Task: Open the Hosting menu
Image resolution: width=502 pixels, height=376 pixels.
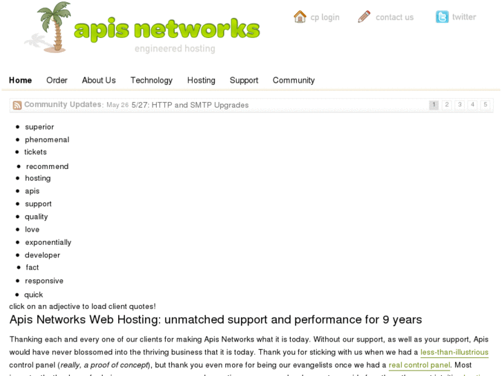Action: click(201, 80)
